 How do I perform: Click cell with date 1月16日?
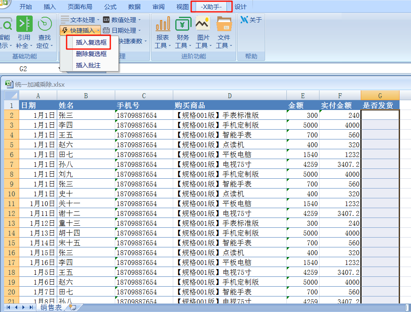point(38,263)
